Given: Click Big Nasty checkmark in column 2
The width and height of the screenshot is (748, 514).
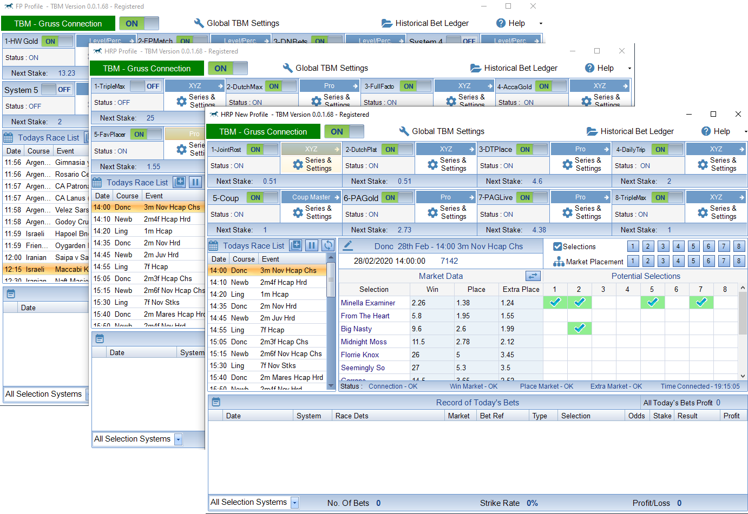Looking at the screenshot, I should pyautogui.click(x=579, y=328).
